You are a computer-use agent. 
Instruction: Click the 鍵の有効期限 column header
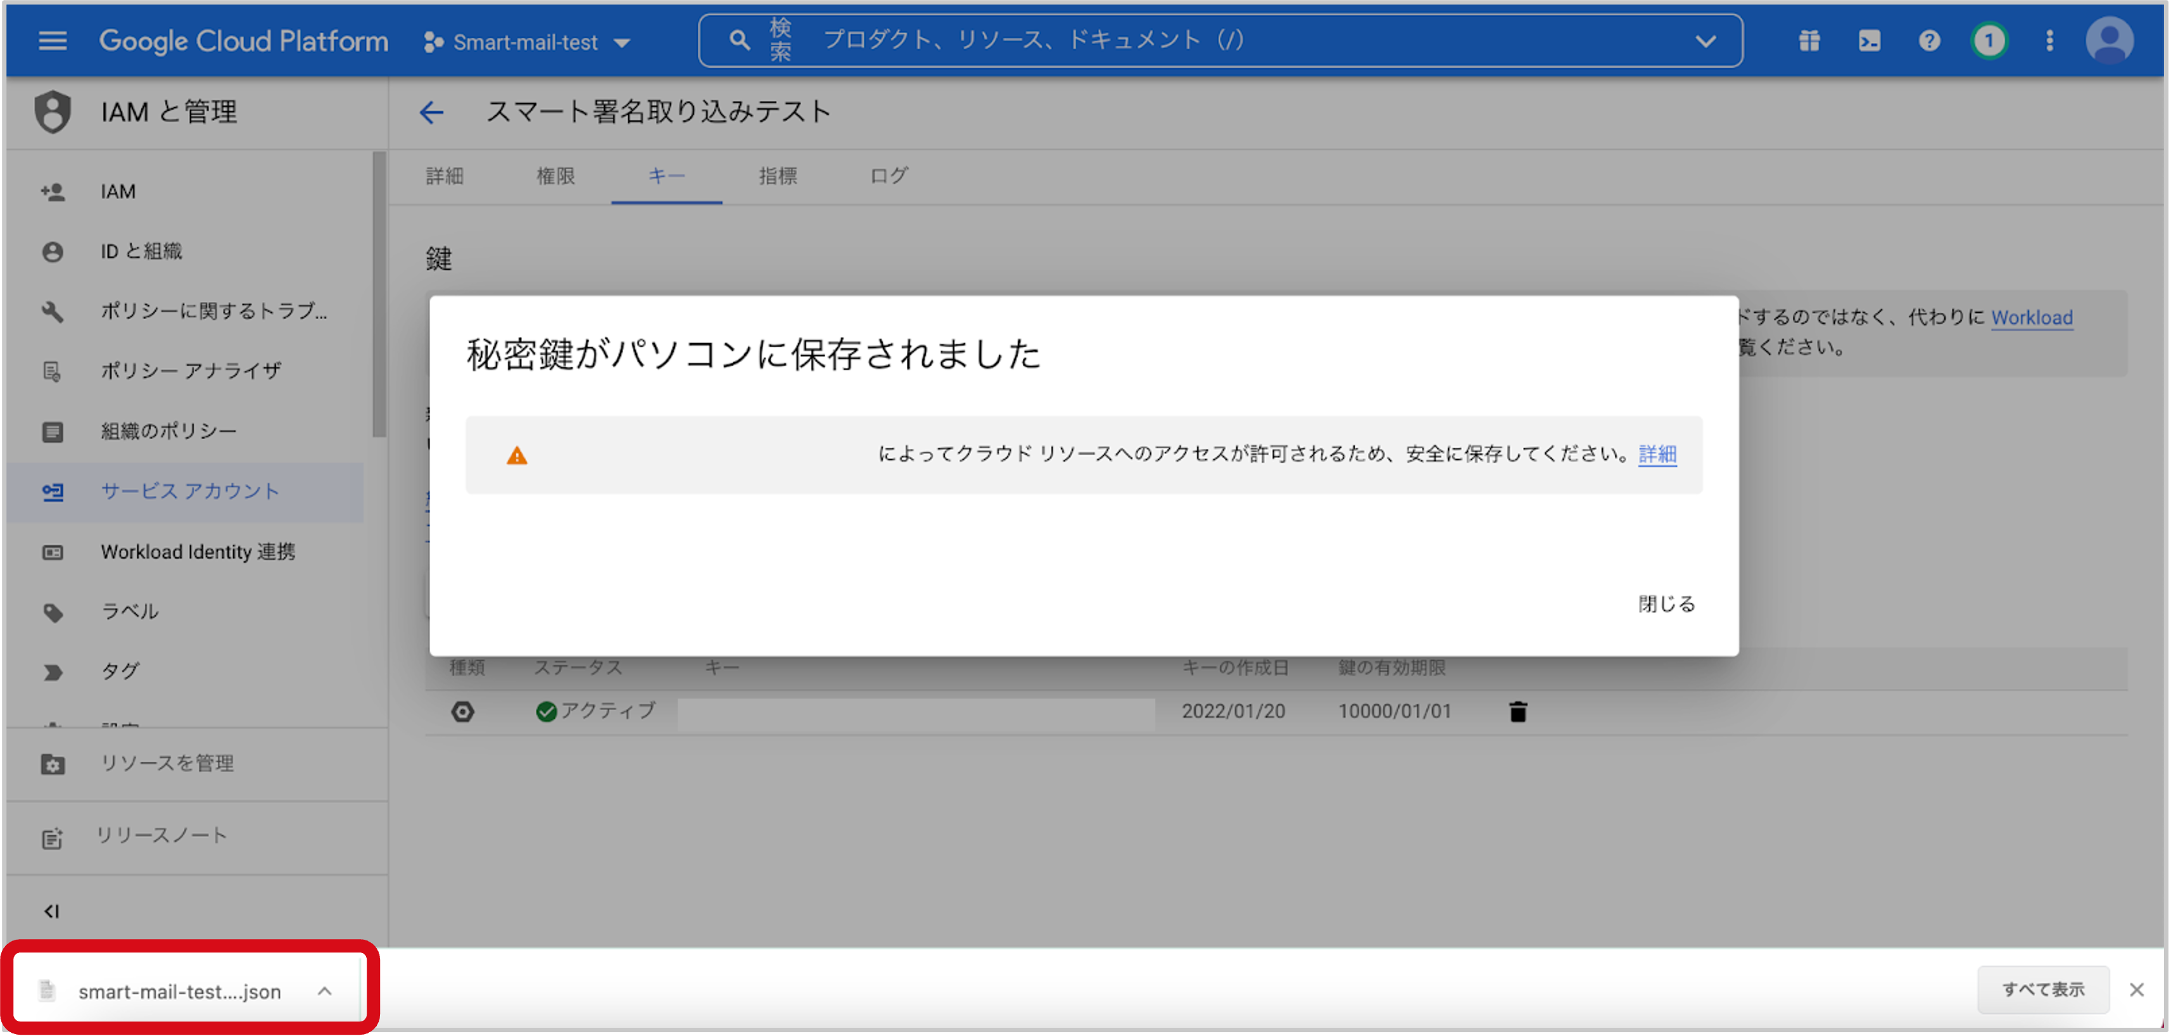[x=1392, y=667]
